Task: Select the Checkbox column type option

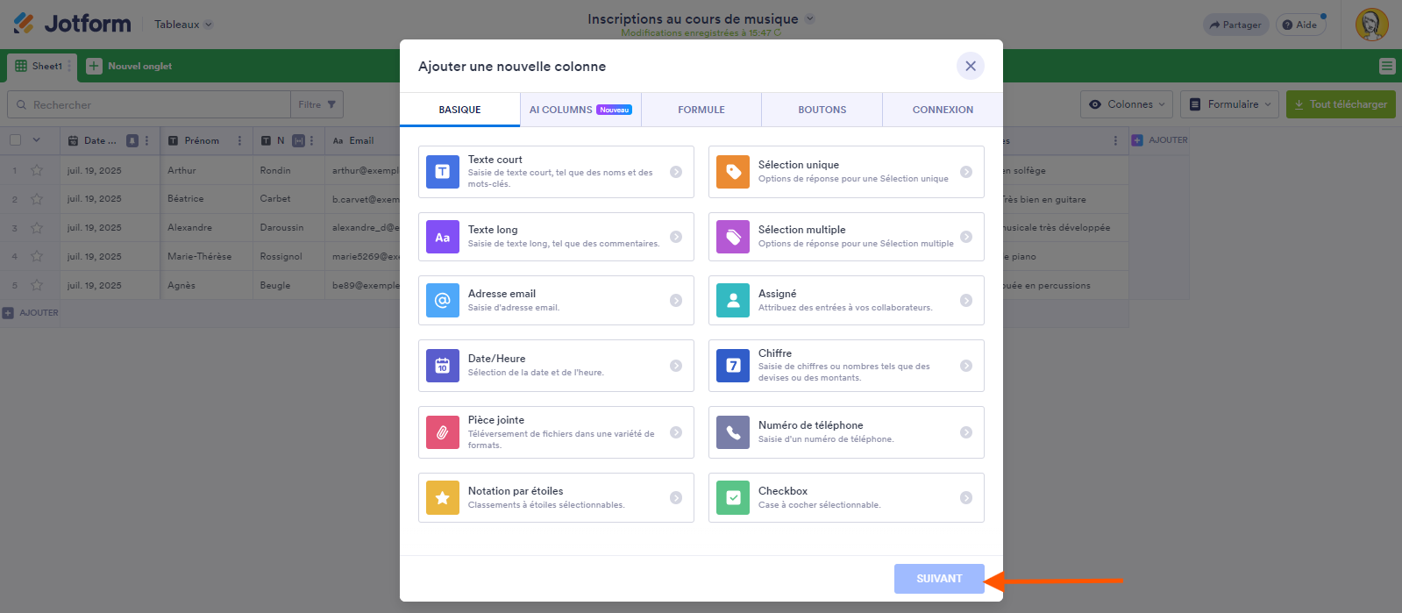Action: coord(845,498)
